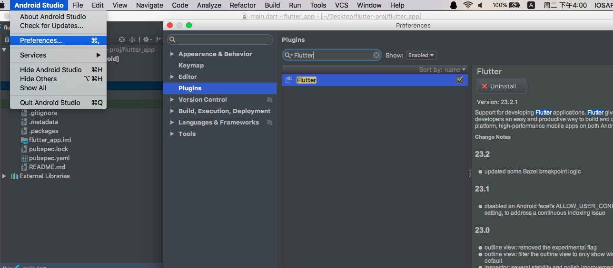613x268 pixels.
Task: Select Check for Updates…
Action: (58, 26)
